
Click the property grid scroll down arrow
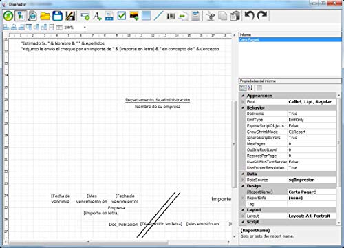(x=338, y=223)
